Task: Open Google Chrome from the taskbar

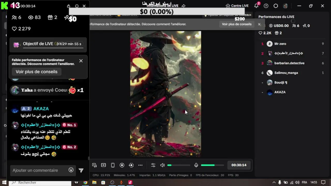Action: coord(85,182)
